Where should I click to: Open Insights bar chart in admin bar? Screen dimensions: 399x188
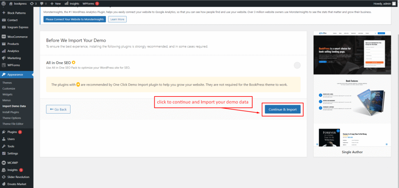pos(66,4)
